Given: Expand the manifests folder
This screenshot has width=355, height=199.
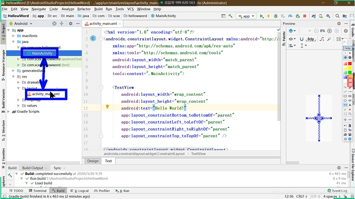Looking at the screenshot, I should coord(14,36).
